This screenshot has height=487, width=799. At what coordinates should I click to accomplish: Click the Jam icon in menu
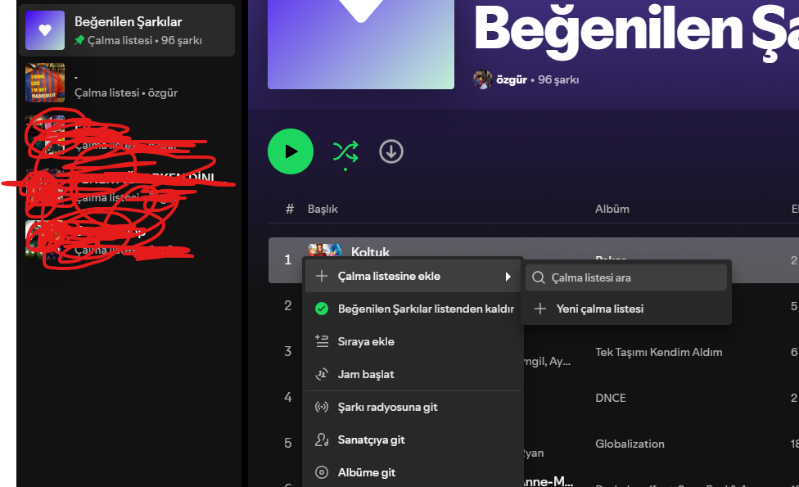pos(322,374)
